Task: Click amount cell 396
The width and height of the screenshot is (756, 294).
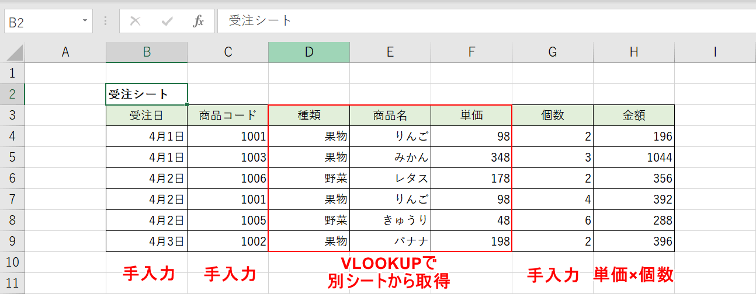Action: (x=634, y=242)
